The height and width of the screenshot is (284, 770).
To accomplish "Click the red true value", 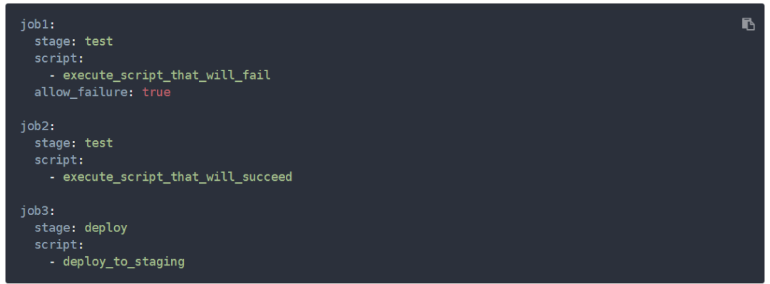I will pyautogui.click(x=156, y=93).
